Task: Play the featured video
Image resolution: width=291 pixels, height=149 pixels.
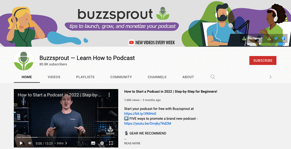Action: (x=21, y=143)
